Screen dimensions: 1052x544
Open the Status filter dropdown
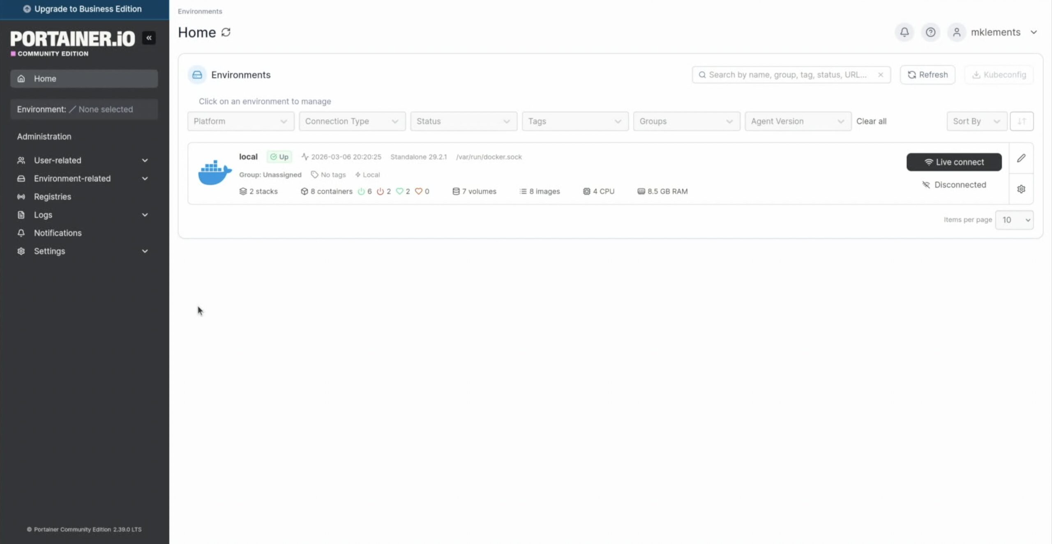(463, 121)
